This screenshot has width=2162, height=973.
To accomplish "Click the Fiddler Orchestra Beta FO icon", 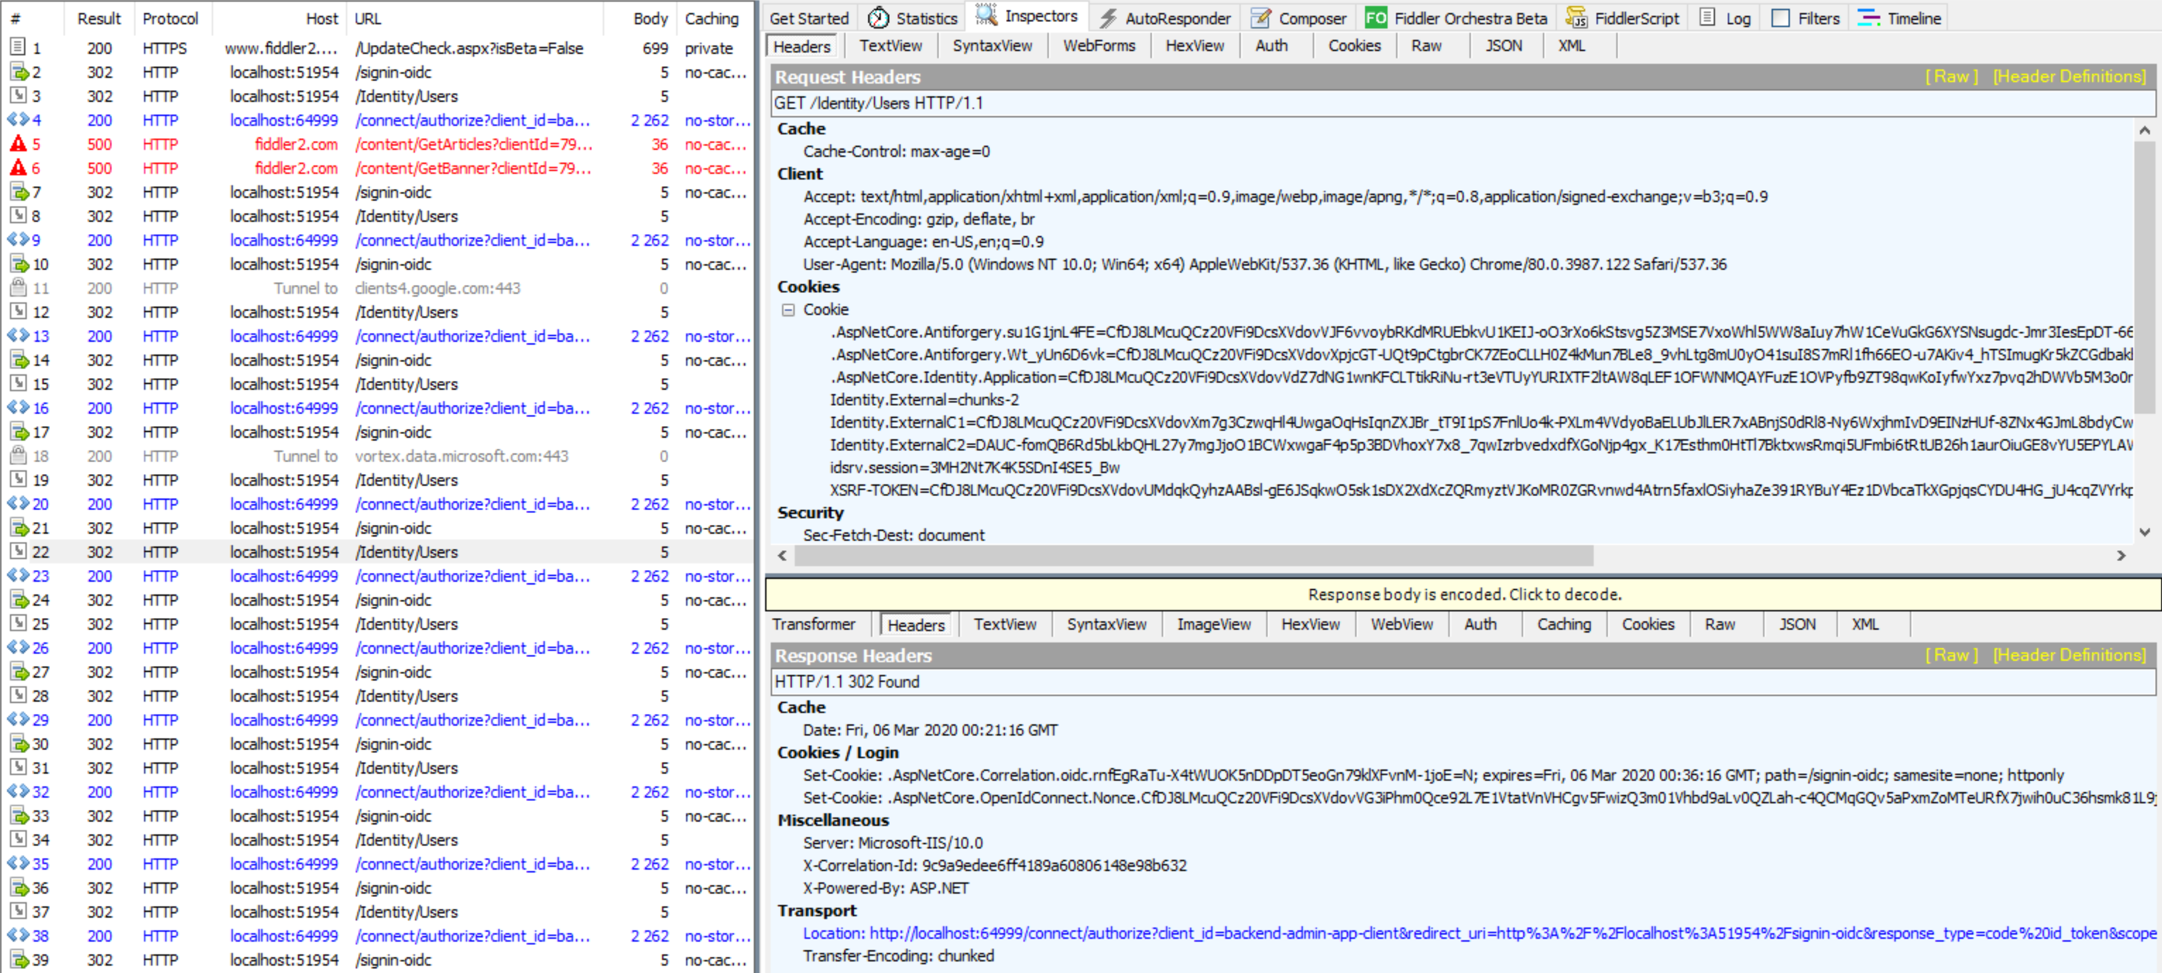I will click(x=1375, y=17).
